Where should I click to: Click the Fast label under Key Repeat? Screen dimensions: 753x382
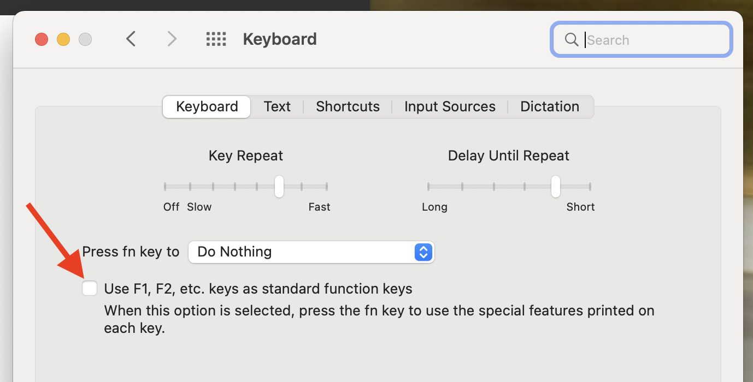click(x=319, y=207)
